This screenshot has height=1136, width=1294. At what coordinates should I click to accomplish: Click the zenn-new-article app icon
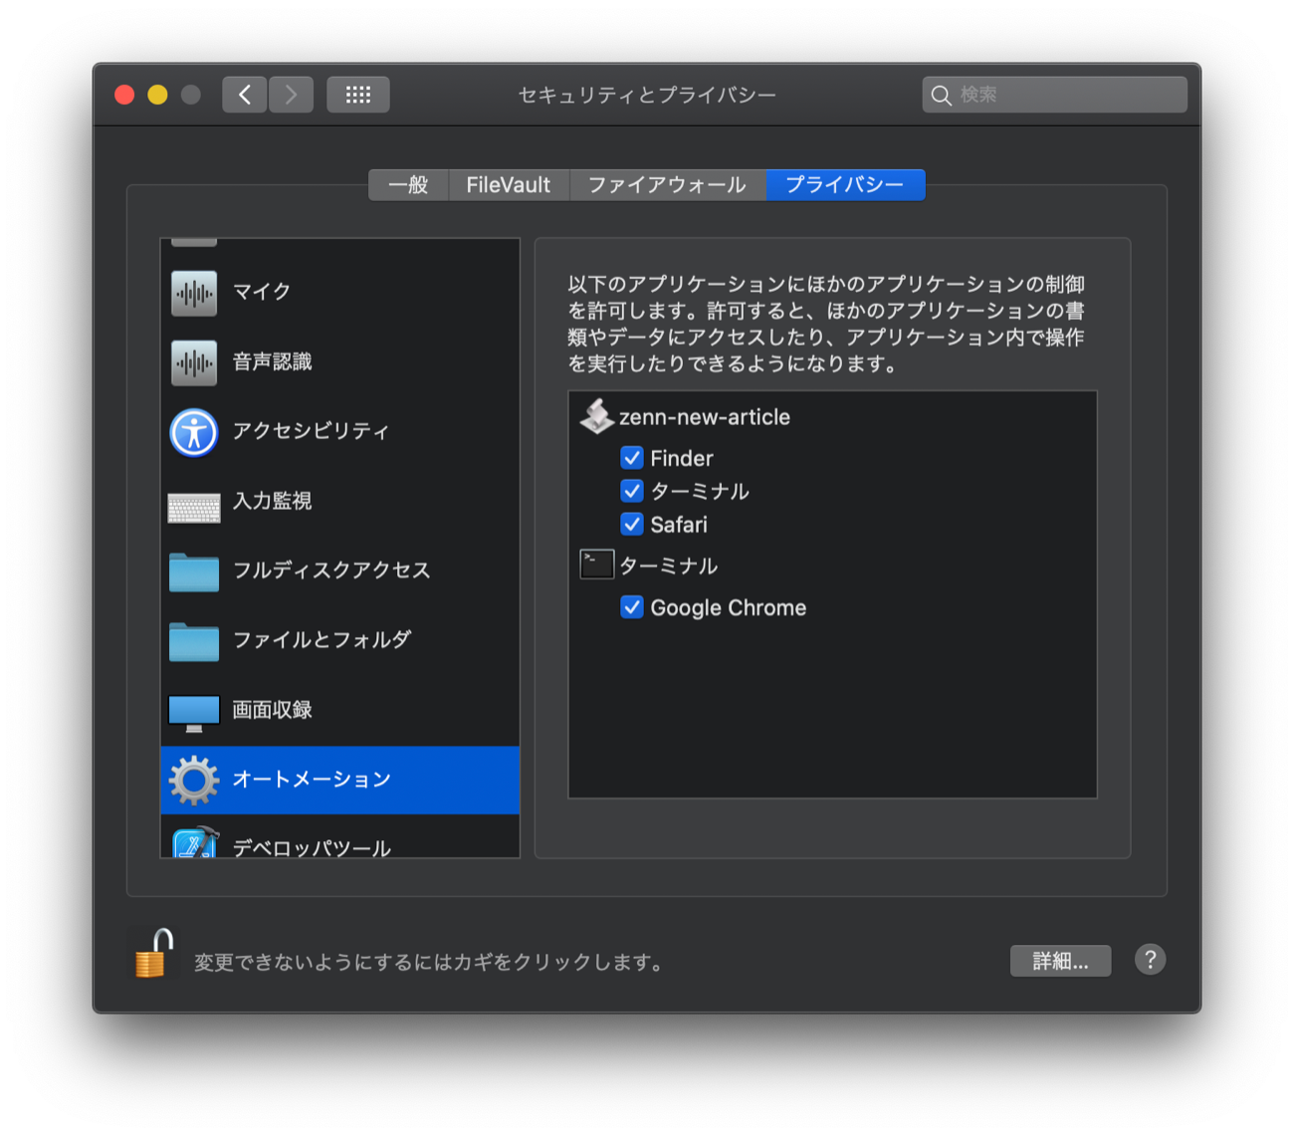[597, 416]
